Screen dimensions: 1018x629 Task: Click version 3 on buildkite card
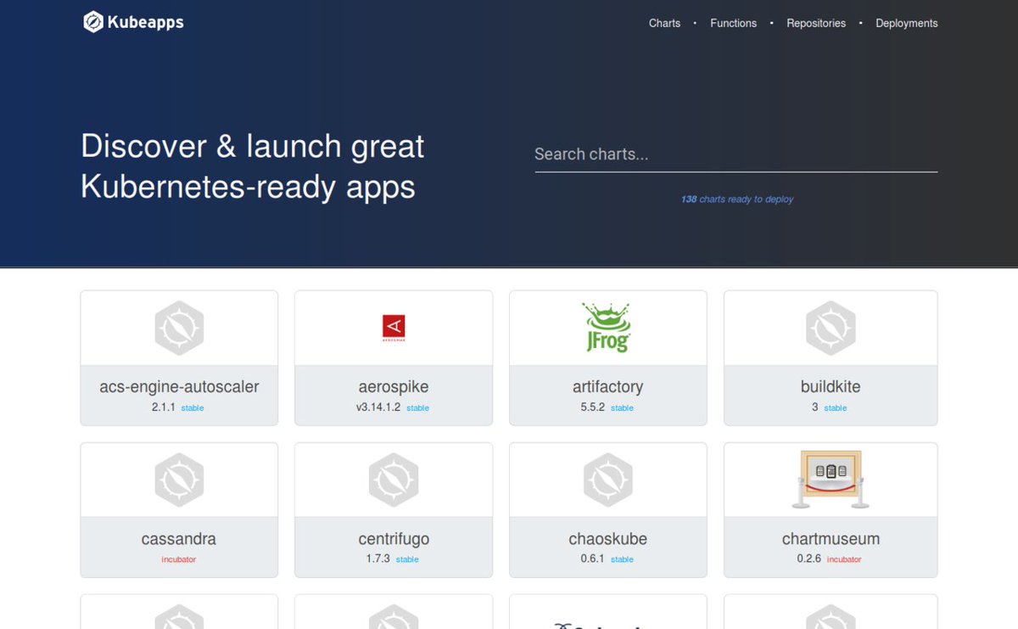coord(815,407)
